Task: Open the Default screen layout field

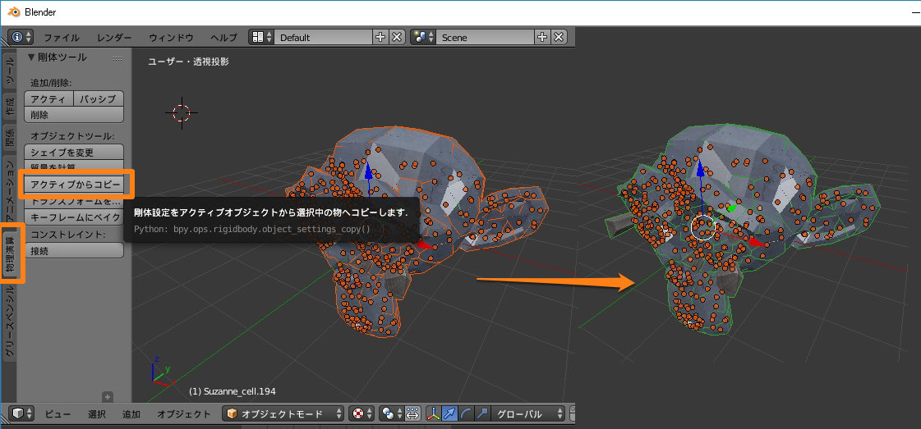Action: click(x=323, y=37)
